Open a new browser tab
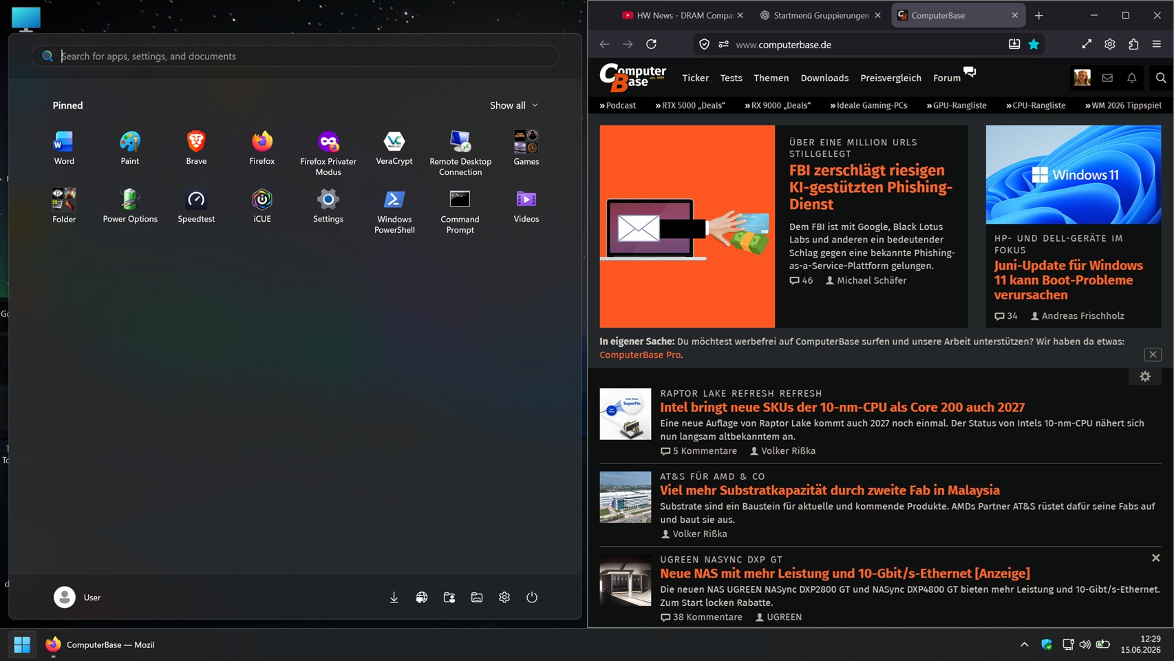 click(1039, 15)
